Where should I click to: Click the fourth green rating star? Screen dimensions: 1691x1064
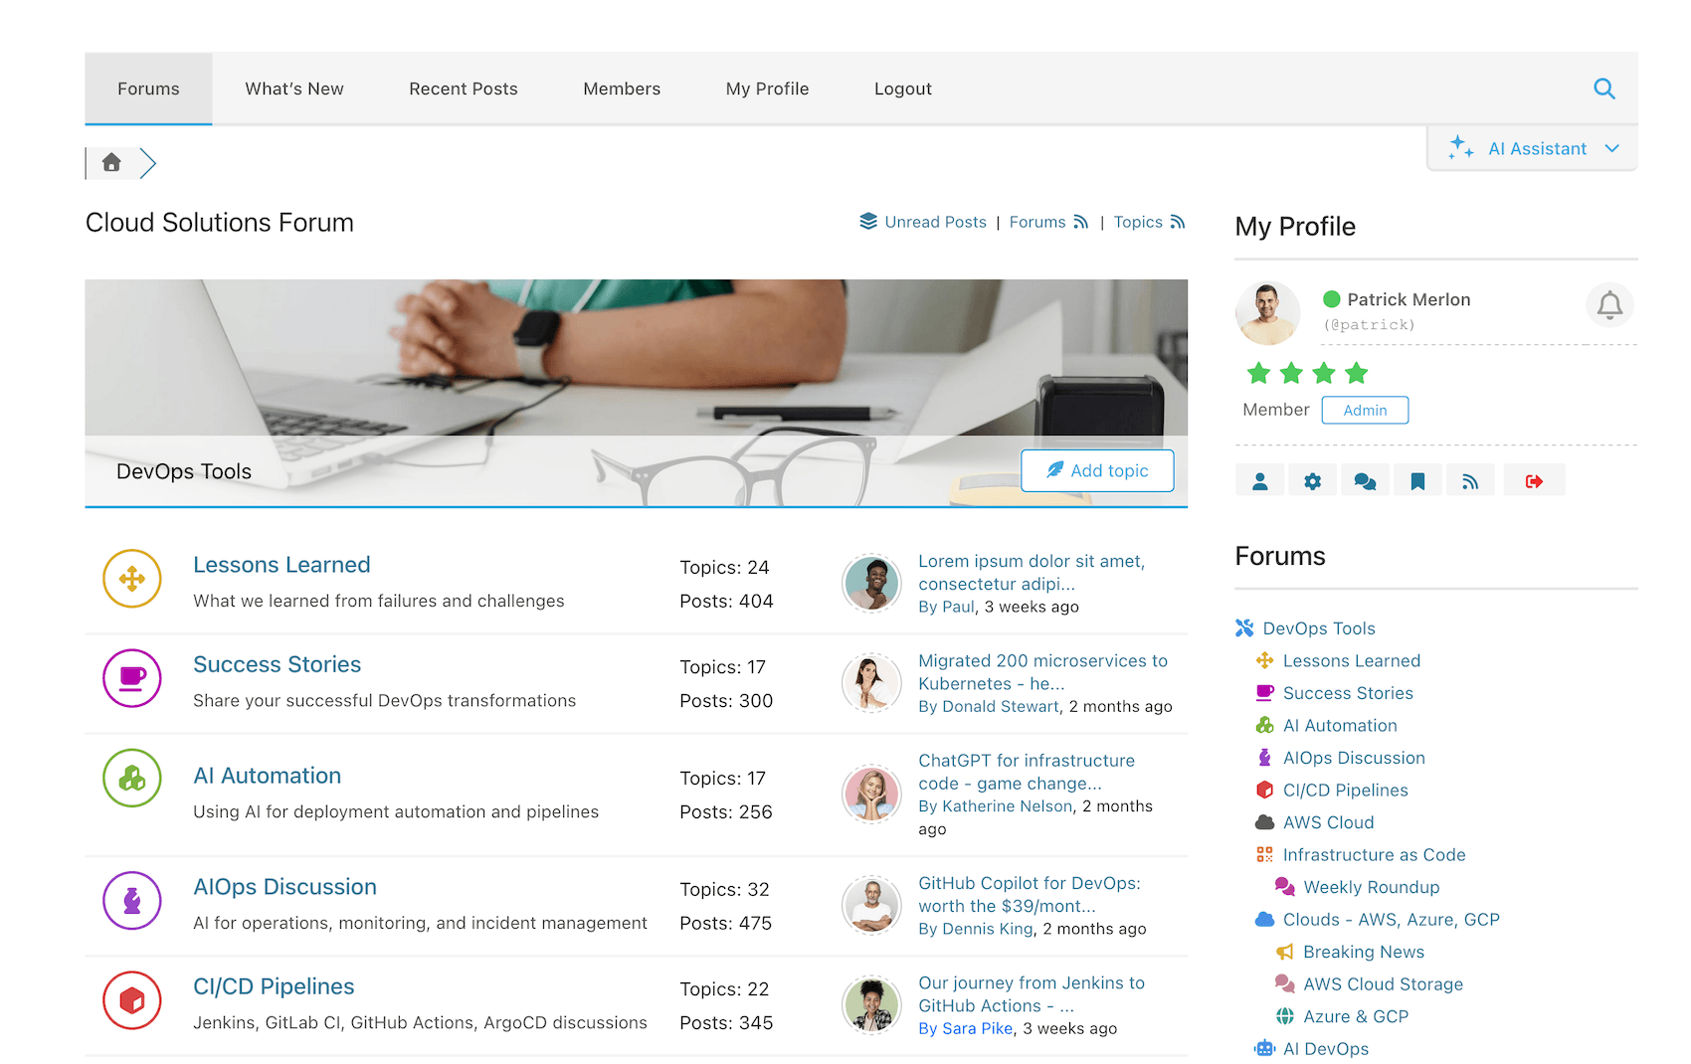[x=1355, y=373]
